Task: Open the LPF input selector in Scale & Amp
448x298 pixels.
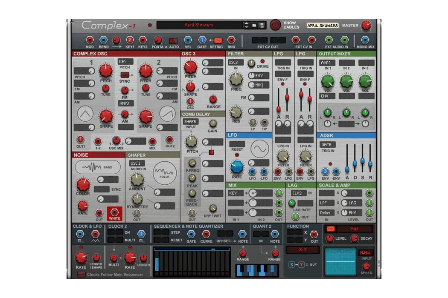Action: (x=326, y=203)
